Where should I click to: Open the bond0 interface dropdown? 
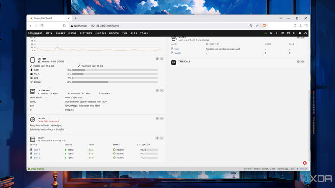pos(106,93)
